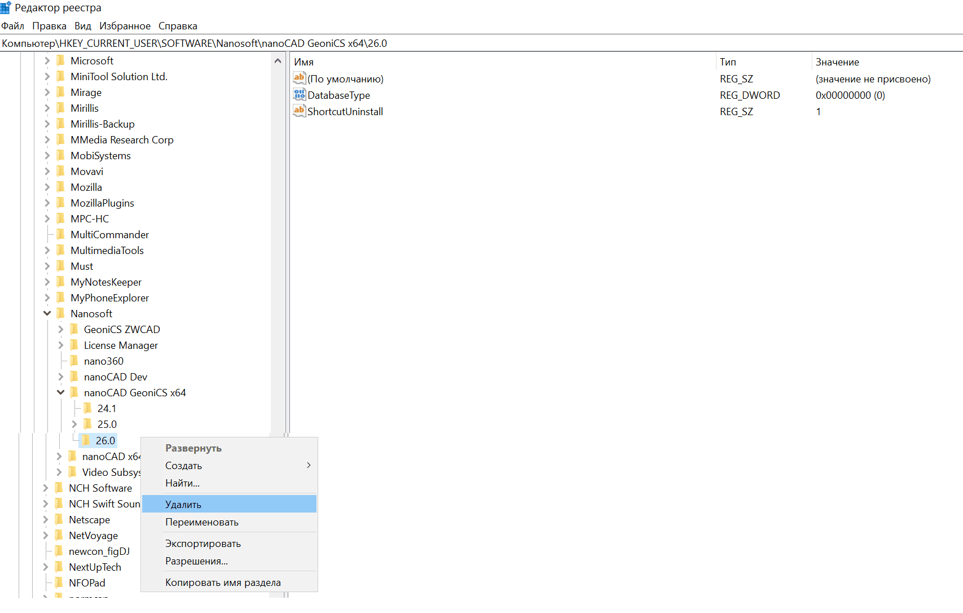Open the Избранное menu in menu bar
This screenshot has height=613, width=963.
[125, 26]
